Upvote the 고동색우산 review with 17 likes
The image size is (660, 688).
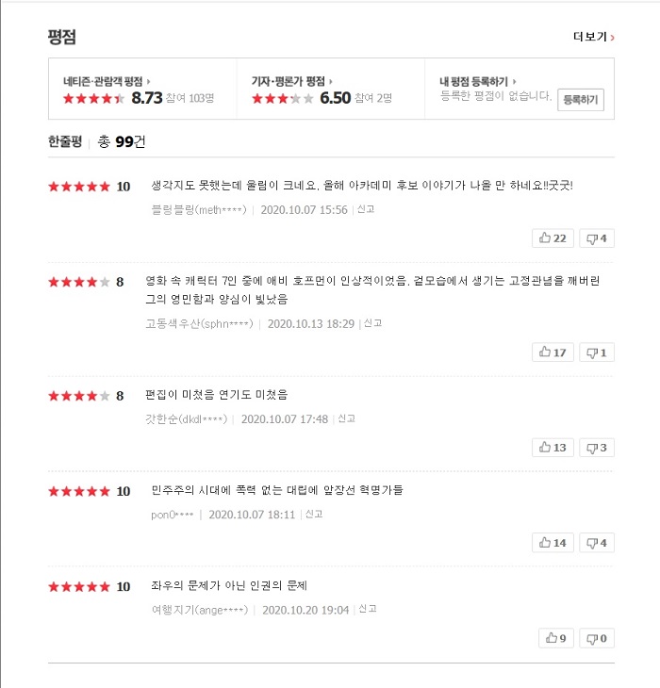[553, 352]
